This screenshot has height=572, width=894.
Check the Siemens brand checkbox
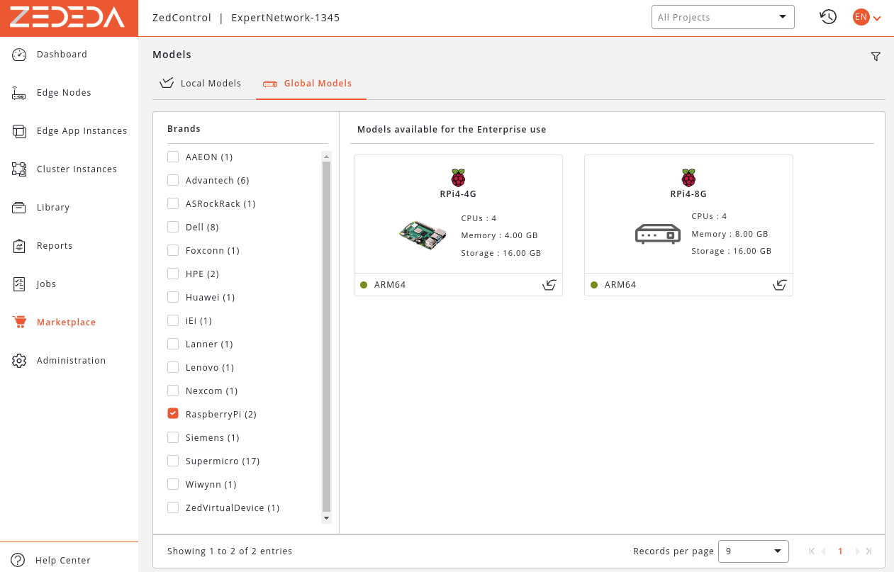point(173,437)
